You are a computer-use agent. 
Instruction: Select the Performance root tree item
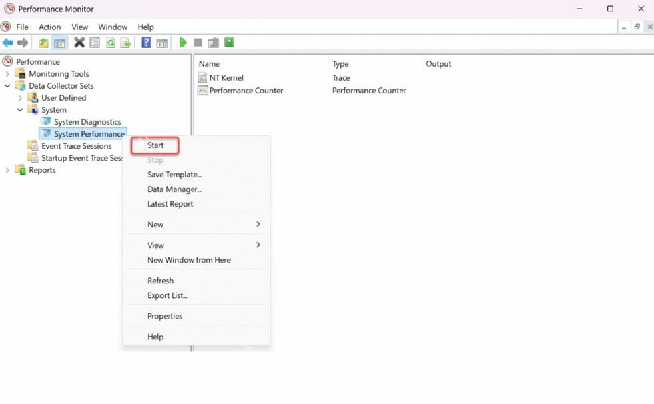coord(37,61)
